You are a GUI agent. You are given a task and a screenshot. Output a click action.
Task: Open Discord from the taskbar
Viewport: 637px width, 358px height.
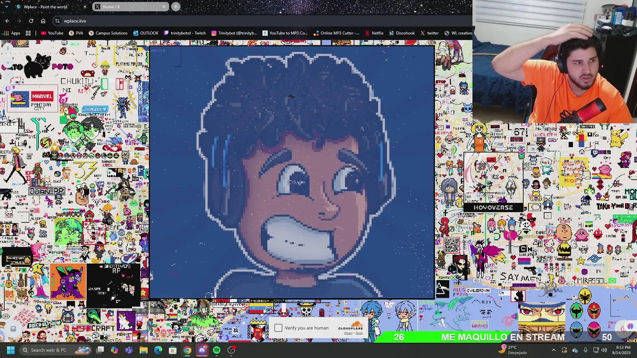point(202,350)
